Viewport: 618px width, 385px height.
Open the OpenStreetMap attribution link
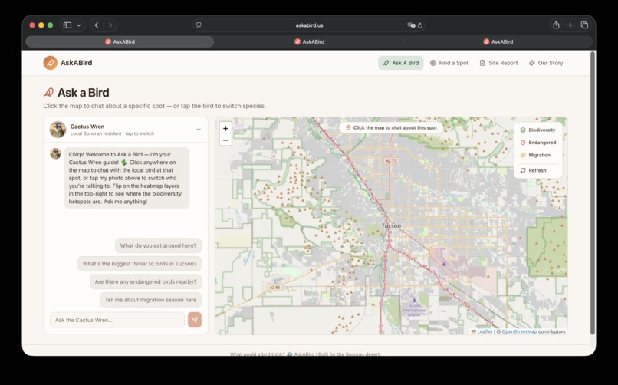coord(519,331)
